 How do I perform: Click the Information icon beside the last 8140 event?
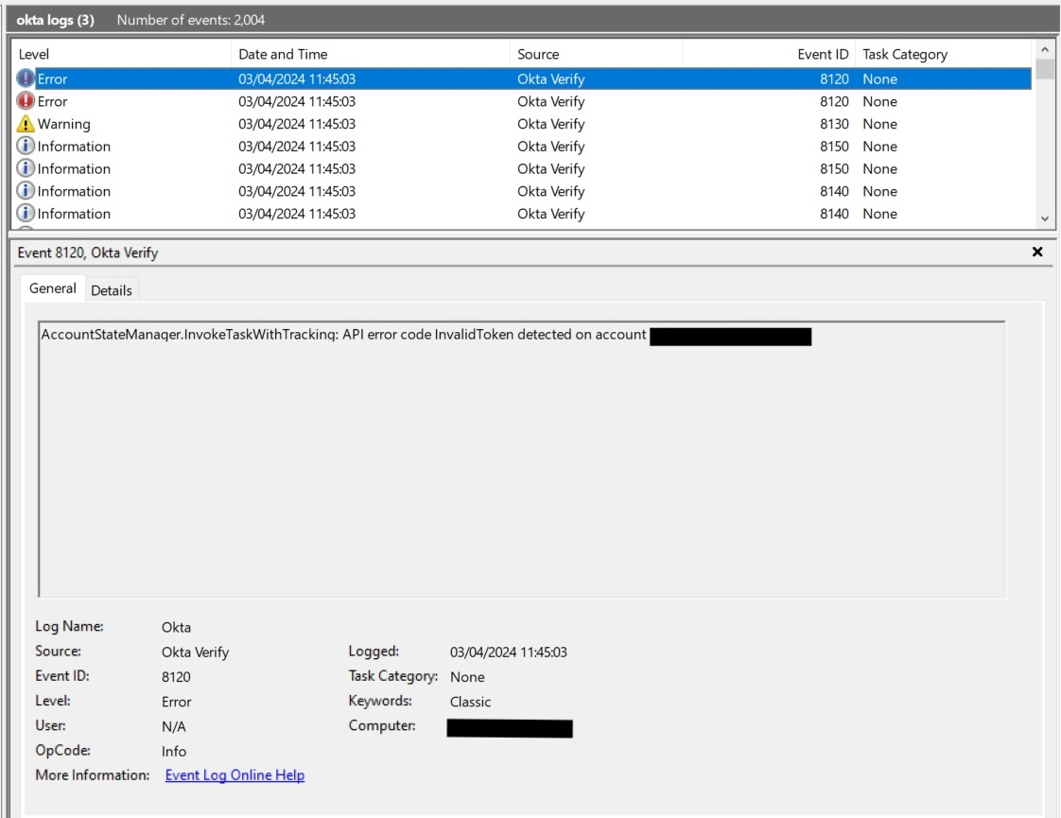(26, 214)
